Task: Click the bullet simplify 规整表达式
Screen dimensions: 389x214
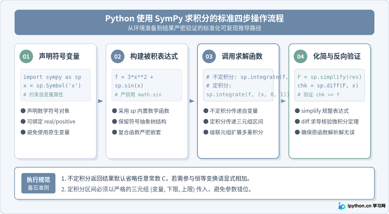Action: pos(322,111)
